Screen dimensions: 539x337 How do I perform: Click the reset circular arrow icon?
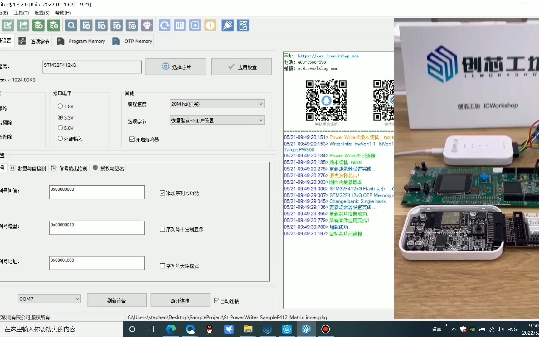(165, 25)
